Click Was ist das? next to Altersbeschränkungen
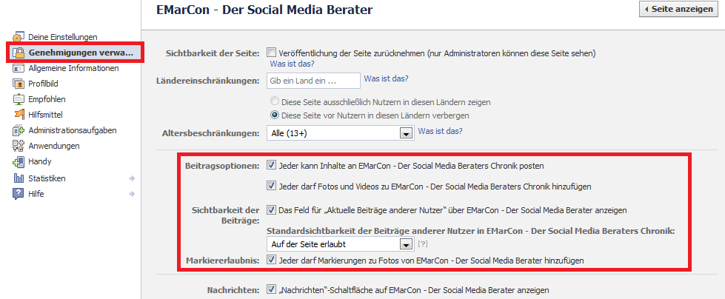 (x=440, y=131)
